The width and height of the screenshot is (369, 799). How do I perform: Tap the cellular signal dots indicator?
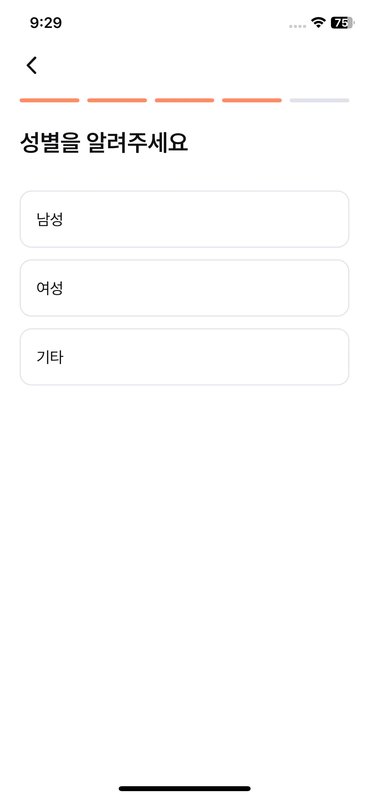pos(297,26)
